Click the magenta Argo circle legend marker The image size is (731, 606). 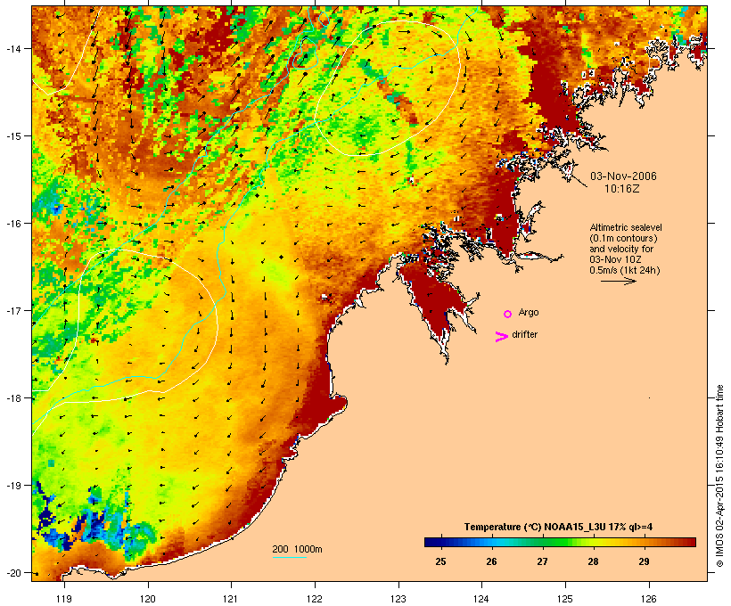point(508,315)
